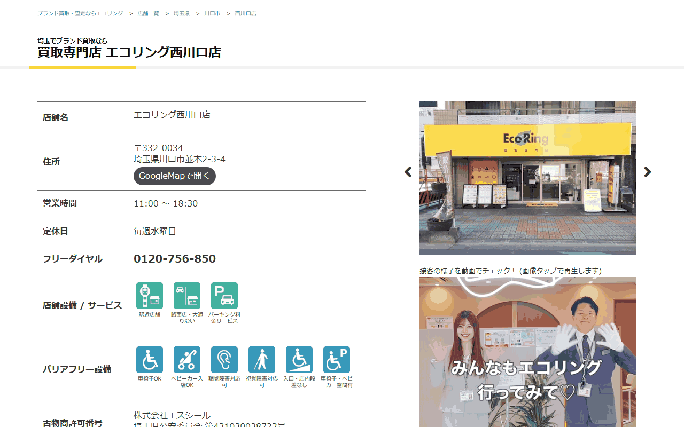Click the 車椅子OK wheelchair icon
This screenshot has width=684, height=427.
click(x=150, y=360)
